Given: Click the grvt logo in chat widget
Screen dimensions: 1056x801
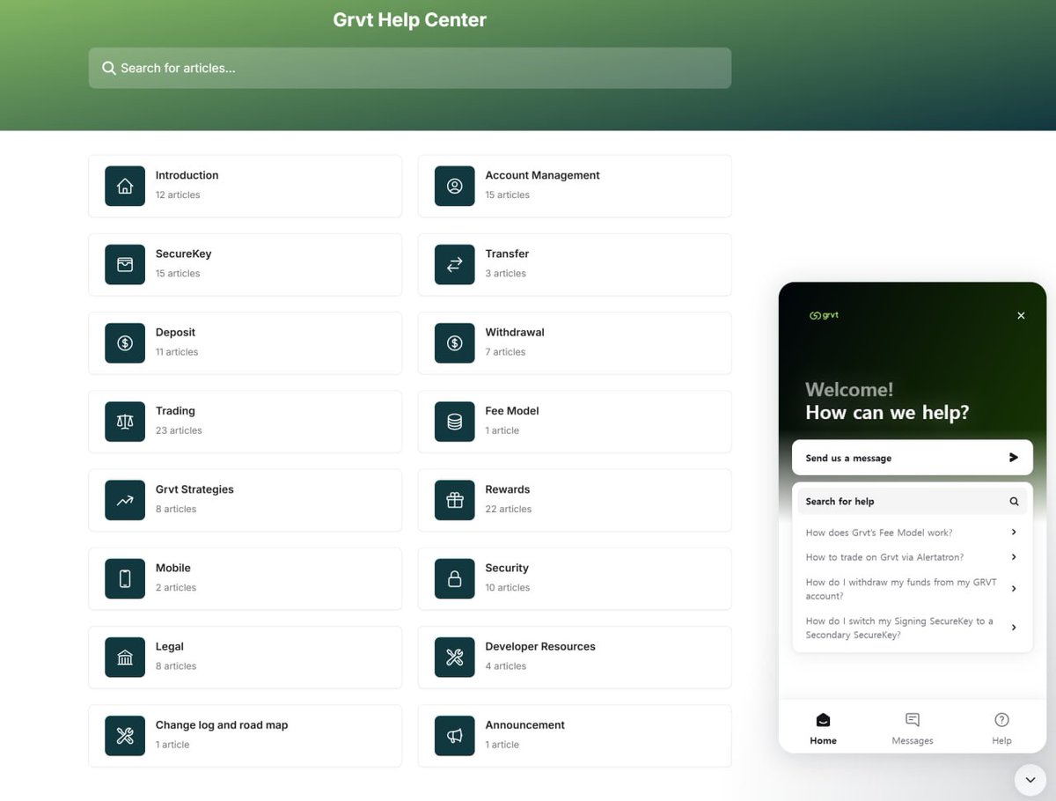Looking at the screenshot, I should click(824, 315).
